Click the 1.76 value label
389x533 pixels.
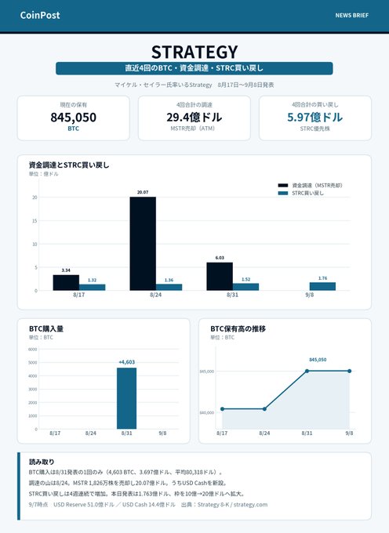click(322, 278)
